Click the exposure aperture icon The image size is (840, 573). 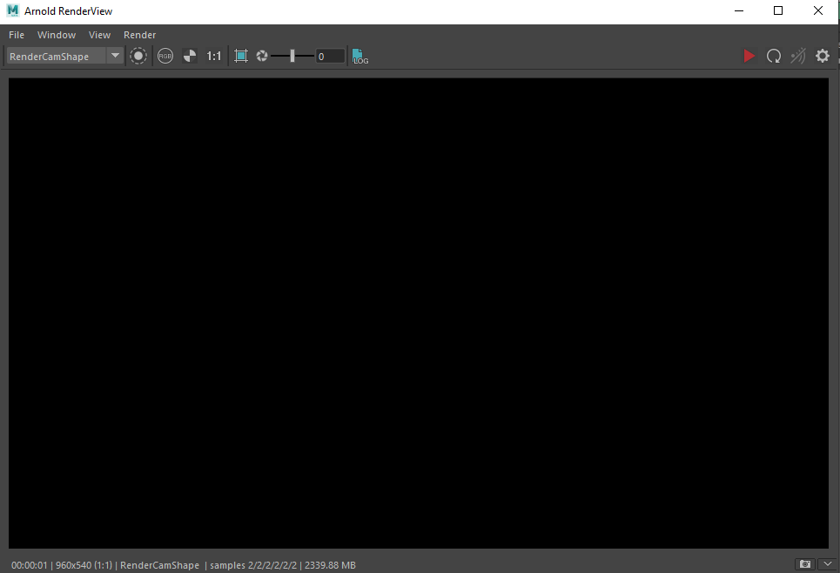click(x=262, y=56)
